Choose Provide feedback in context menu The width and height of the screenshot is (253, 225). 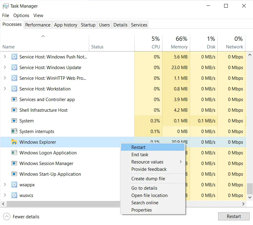coord(153,169)
